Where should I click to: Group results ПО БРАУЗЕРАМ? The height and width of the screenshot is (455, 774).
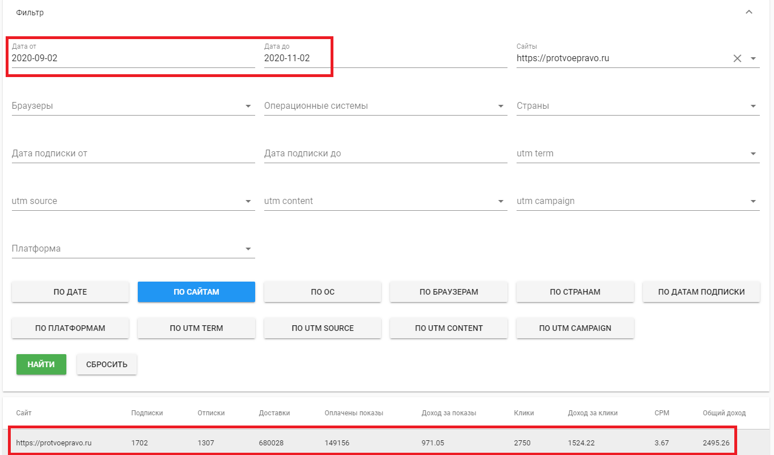point(449,292)
